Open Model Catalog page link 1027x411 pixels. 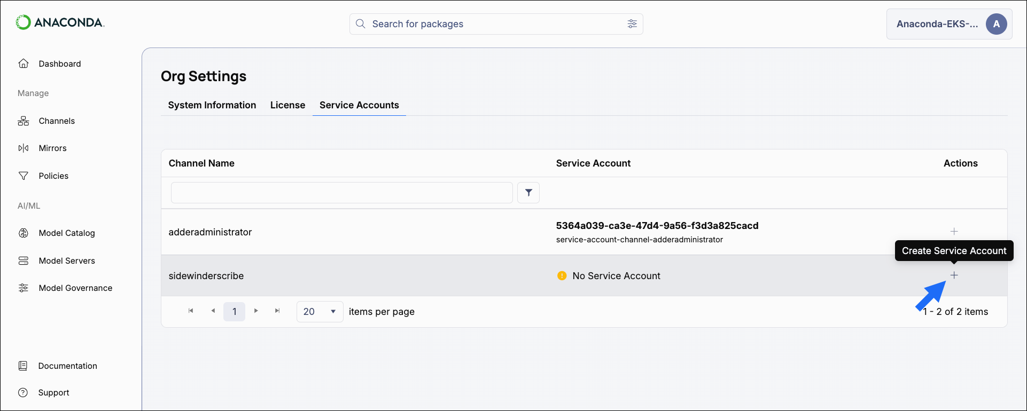[67, 233]
